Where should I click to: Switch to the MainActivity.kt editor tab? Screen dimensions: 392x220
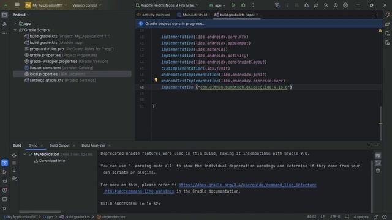[192, 15]
